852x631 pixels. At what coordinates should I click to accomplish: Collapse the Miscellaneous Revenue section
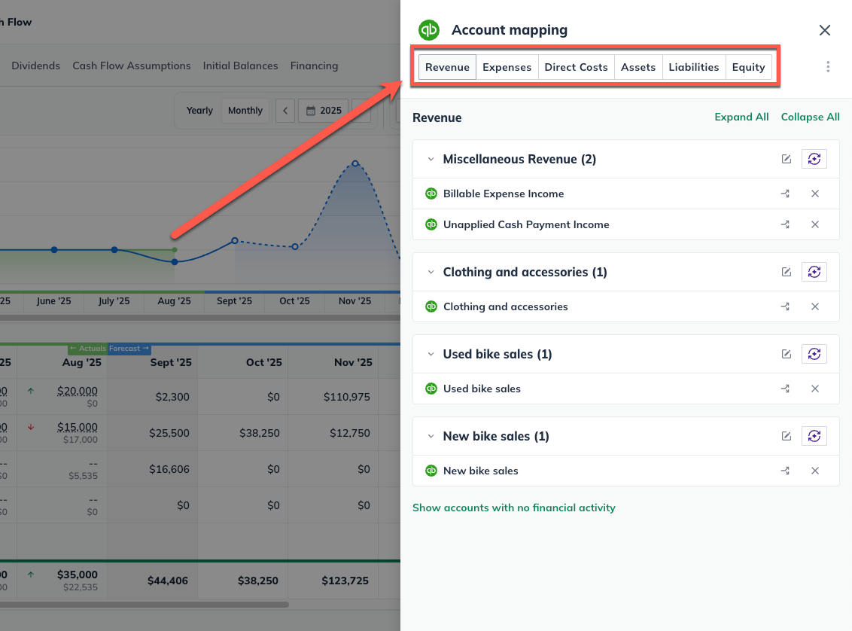click(431, 160)
